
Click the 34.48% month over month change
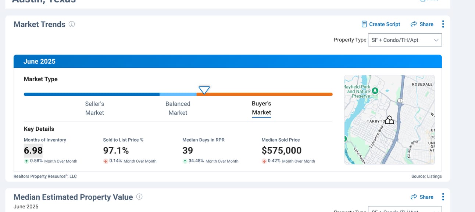tap(196, 161)
